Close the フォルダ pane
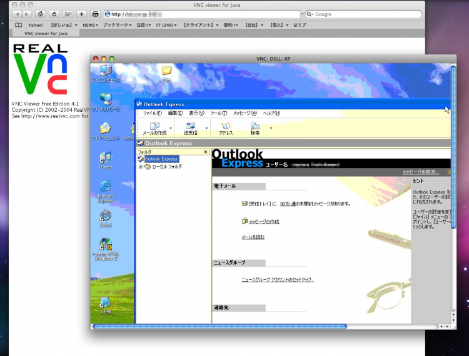The height and width of the screenshot is (356, 469). pos(206,152)
